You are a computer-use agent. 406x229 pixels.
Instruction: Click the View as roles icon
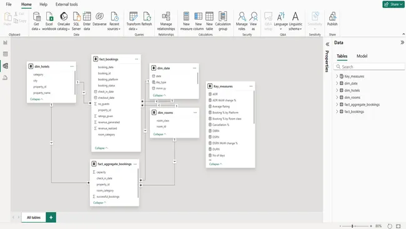[253, 16]
